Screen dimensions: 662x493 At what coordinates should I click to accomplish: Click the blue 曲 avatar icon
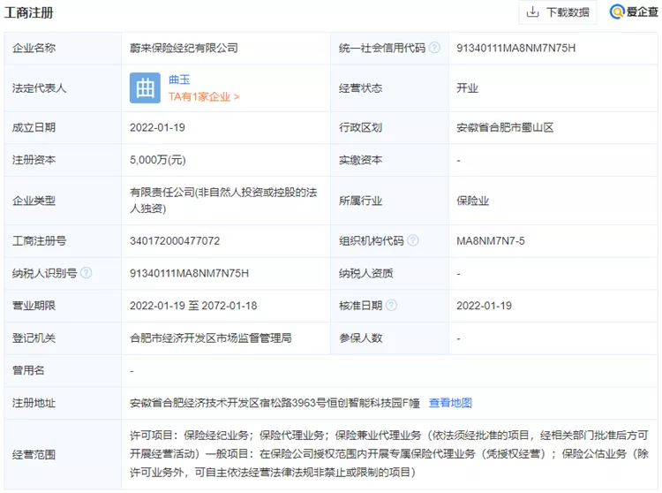pos(145,87)
